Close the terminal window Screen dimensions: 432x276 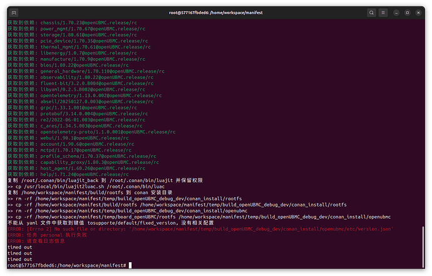coord(418,13)
